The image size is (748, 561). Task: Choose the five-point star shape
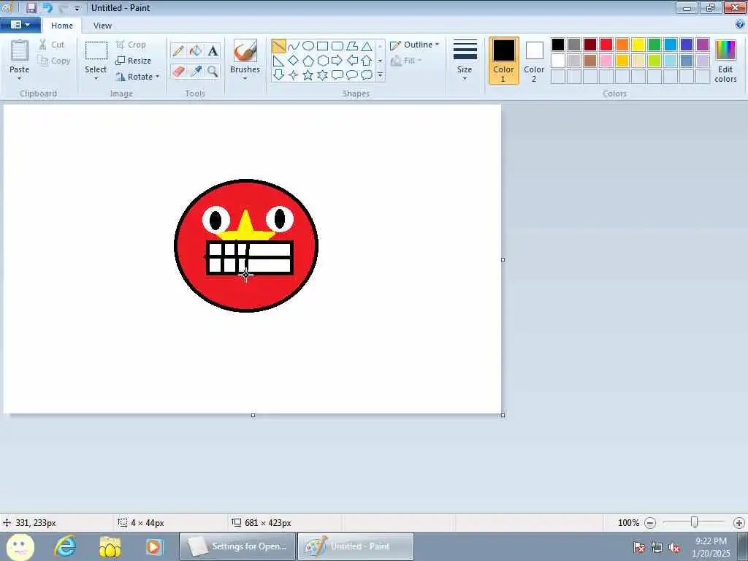point(308,75)
